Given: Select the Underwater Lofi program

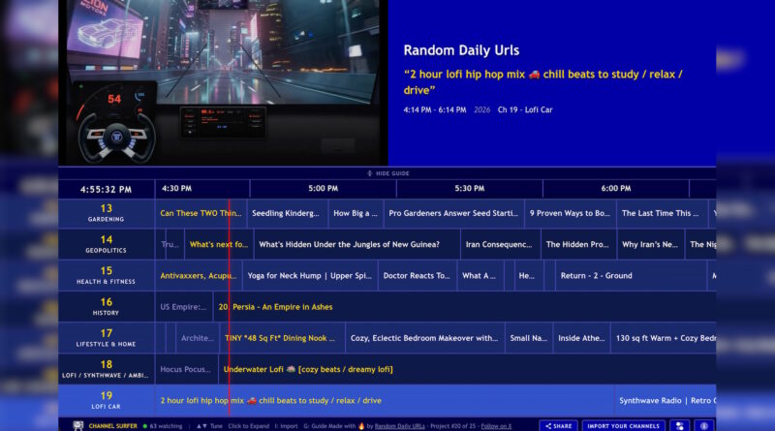Looking at the screenshot, I should pos(308,369).
